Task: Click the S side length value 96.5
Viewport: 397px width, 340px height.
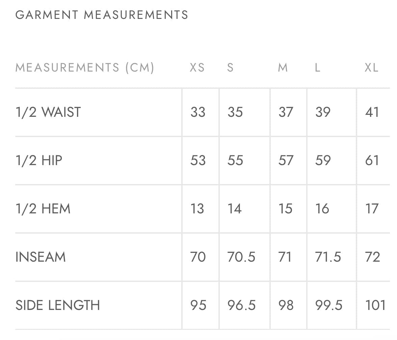Action: (x=241, y=305)
